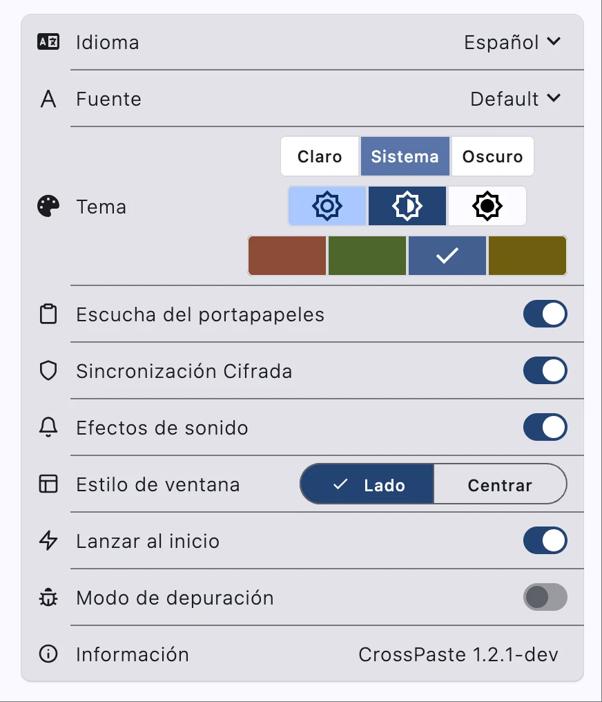Select the green theme color swatch
Image resolution: width=602 pixels, height=702 pixels.
367,255
